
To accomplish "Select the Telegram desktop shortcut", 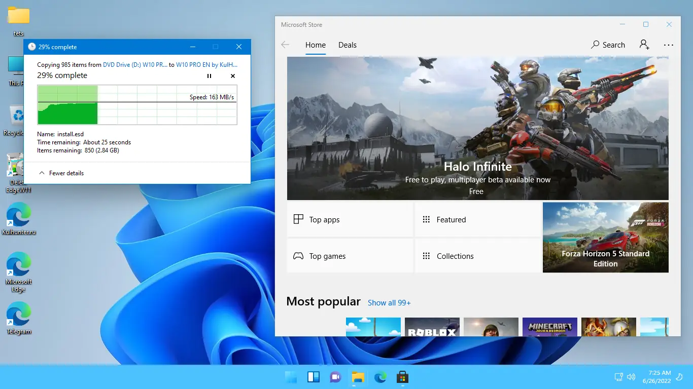I will pyautogui.click(x=19, y=318).
